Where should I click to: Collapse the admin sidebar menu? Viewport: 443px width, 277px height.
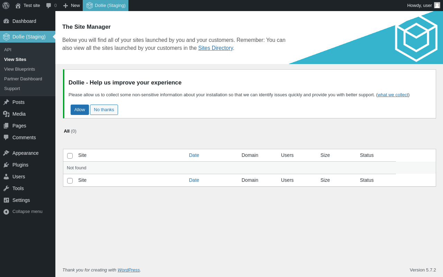23,212
